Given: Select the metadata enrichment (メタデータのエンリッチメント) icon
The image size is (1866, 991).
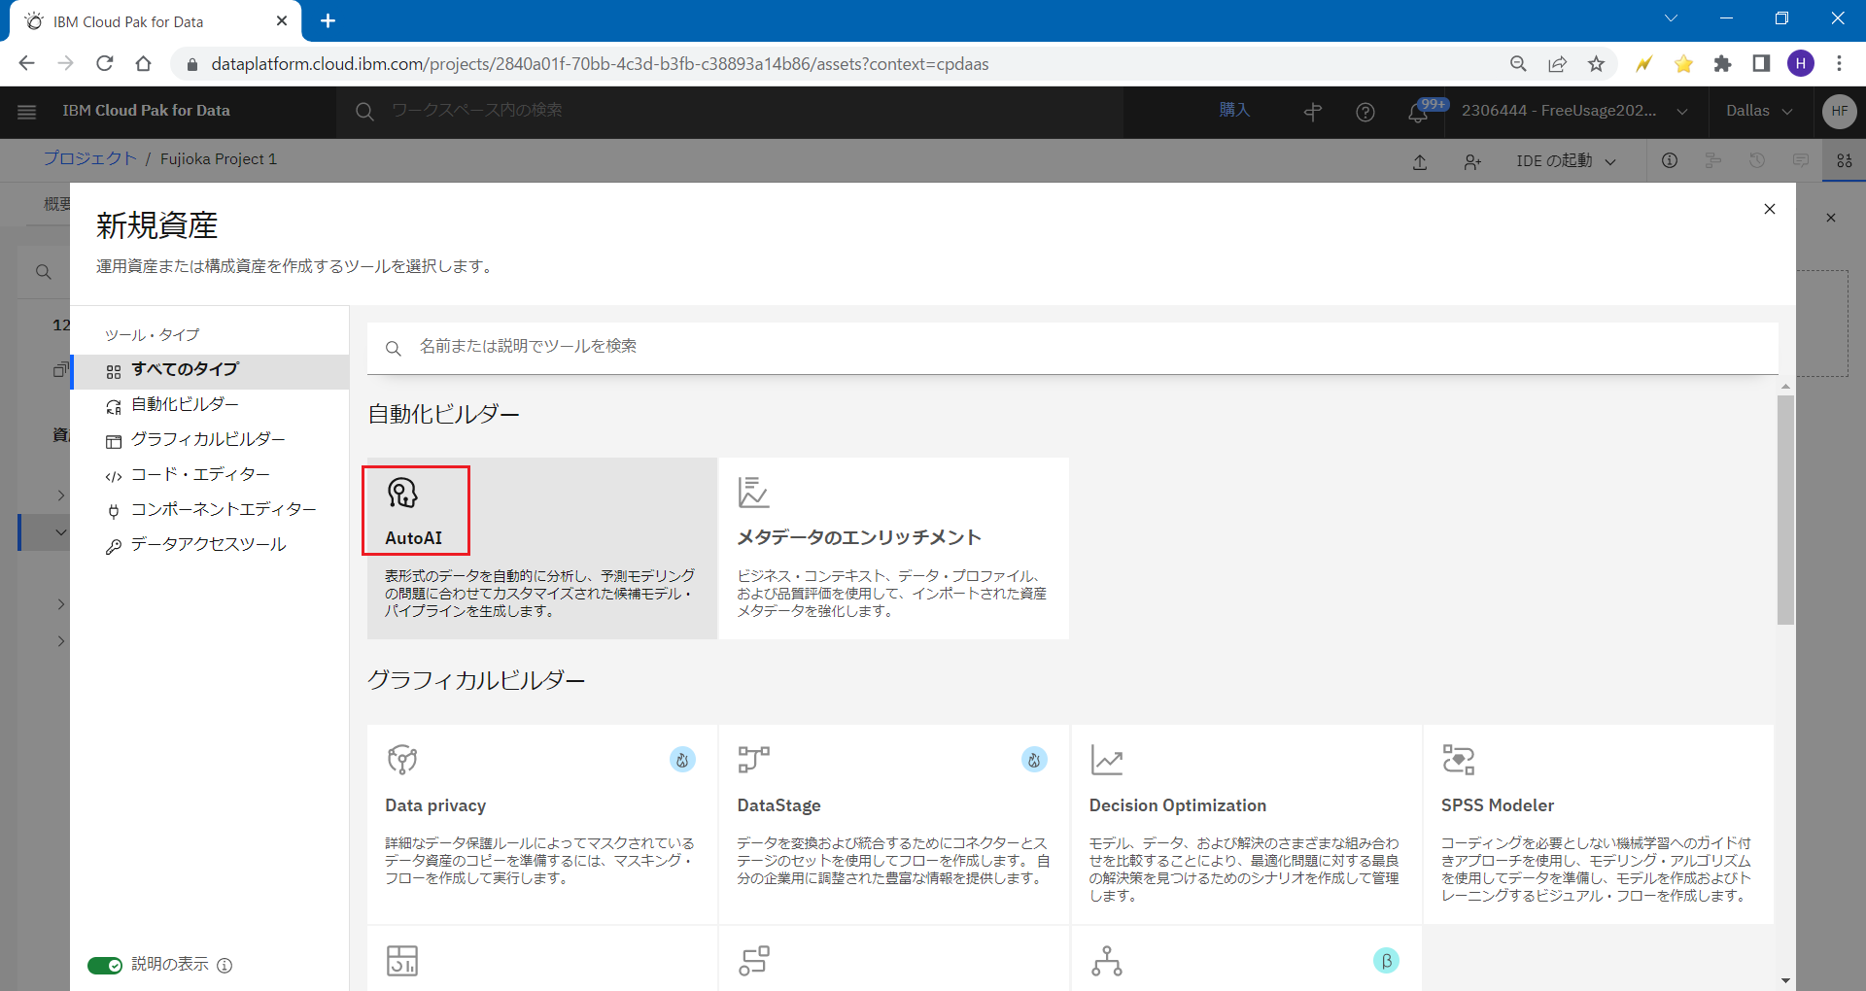Looking at the screenshot, I should (753, 492).
